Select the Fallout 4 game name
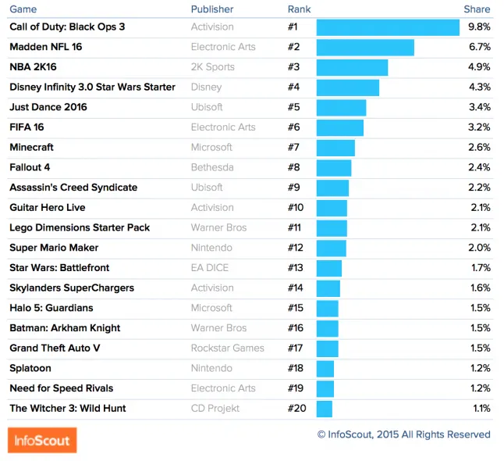 click(x=30, y=167)
